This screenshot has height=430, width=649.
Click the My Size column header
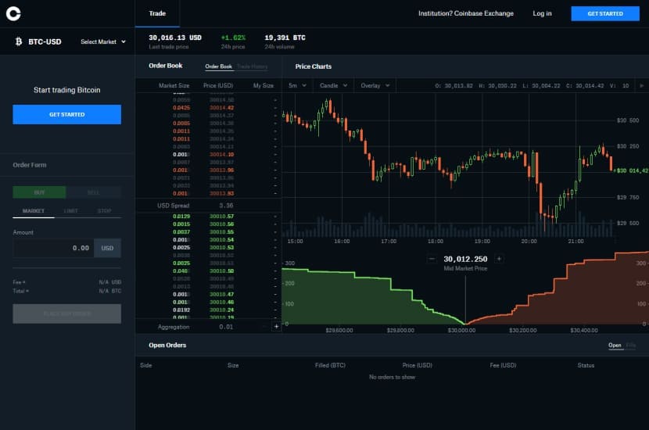tap(264, 86)
